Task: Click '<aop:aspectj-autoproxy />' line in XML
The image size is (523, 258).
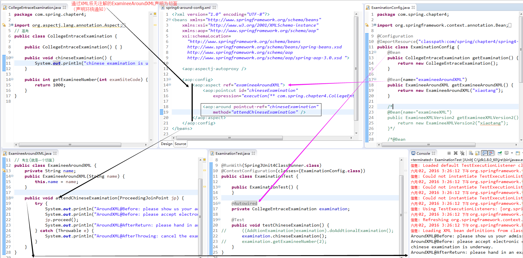Action: point(214,69)
